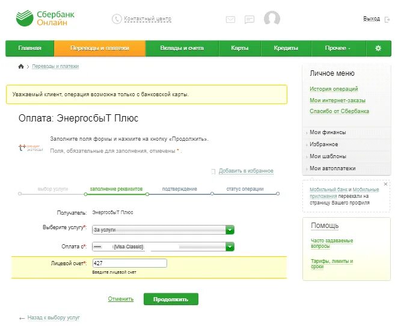Click the Помощь heading
This screenshot has height=326, width=395.
[x=325, y=226]
